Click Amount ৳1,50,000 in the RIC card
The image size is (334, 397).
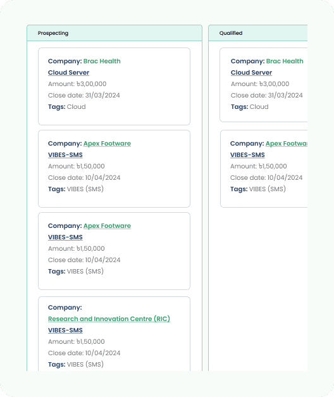[x=76, y=341]
